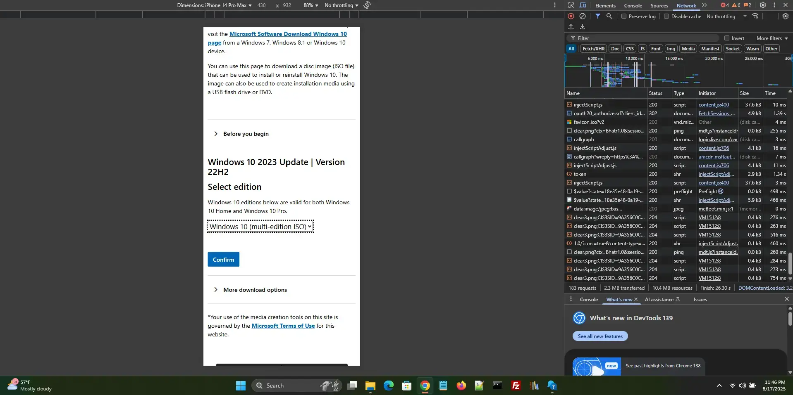Click the network request list scrollbar

pos(790,264)
